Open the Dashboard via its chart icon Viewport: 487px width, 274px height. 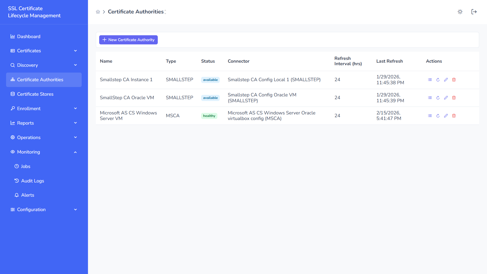point(13,36)
